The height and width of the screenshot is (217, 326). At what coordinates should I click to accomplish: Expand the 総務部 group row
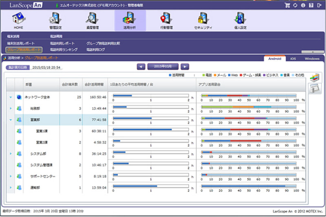(11, 108)
